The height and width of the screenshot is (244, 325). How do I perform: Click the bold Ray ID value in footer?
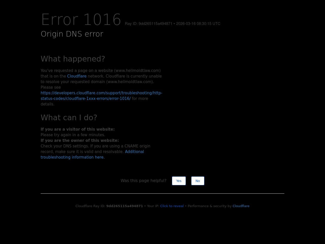tap(124, 206)
